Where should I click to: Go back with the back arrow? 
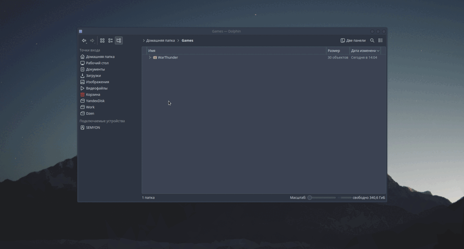84,40
